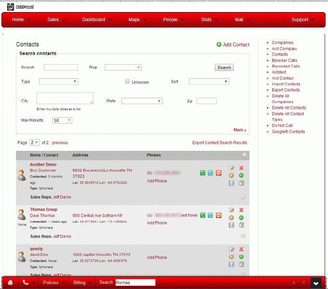Click into the City text area
The width and height of the screenshot is (328, 289).
tap(65, 98)
